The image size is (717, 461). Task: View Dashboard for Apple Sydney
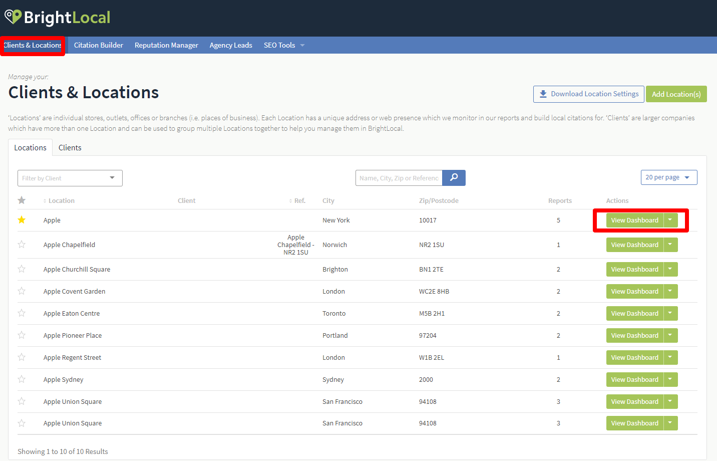[x=634, y=379]
